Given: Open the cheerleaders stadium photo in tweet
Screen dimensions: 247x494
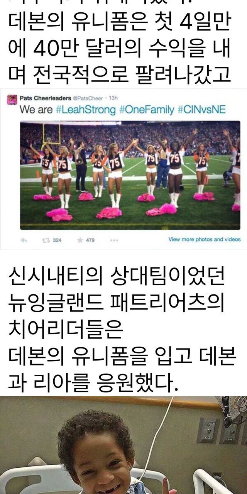Looking at the screenshot, I should [x=130, y=175].
